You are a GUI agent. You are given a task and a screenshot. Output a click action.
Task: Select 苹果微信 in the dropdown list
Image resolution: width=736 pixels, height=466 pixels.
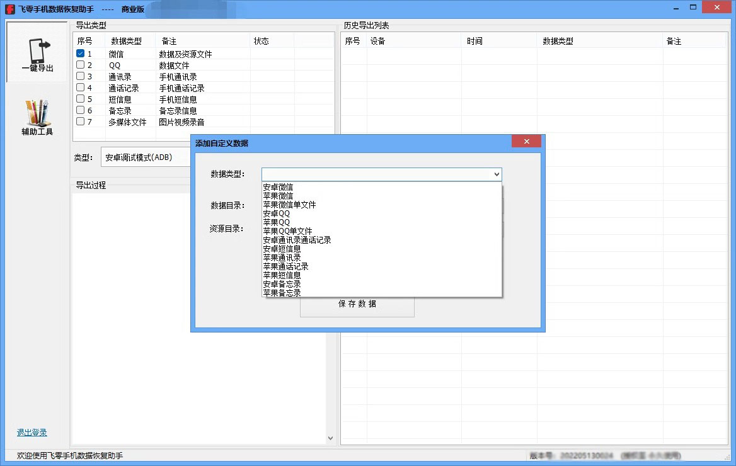[x=382, y=196]
